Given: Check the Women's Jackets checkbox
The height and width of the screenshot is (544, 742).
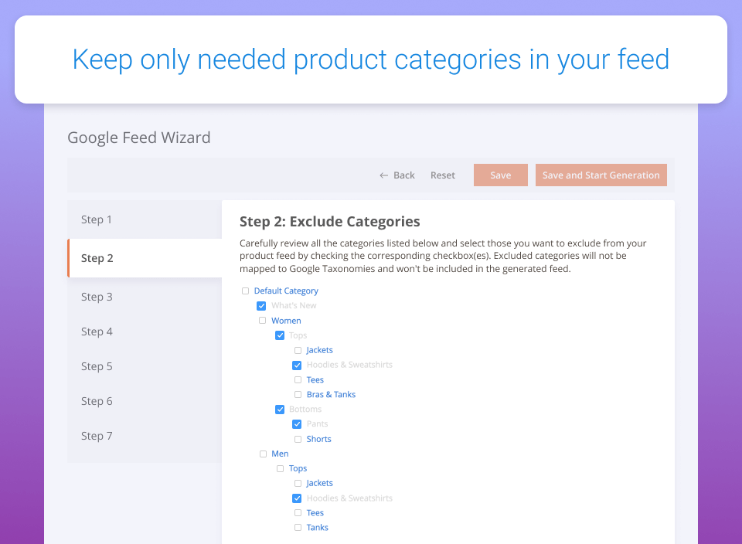Looking at the screenshot, I should pyautogui.click(x=298, y=351).
